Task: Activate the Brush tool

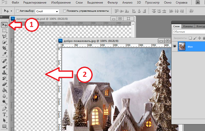Action: 4,67
